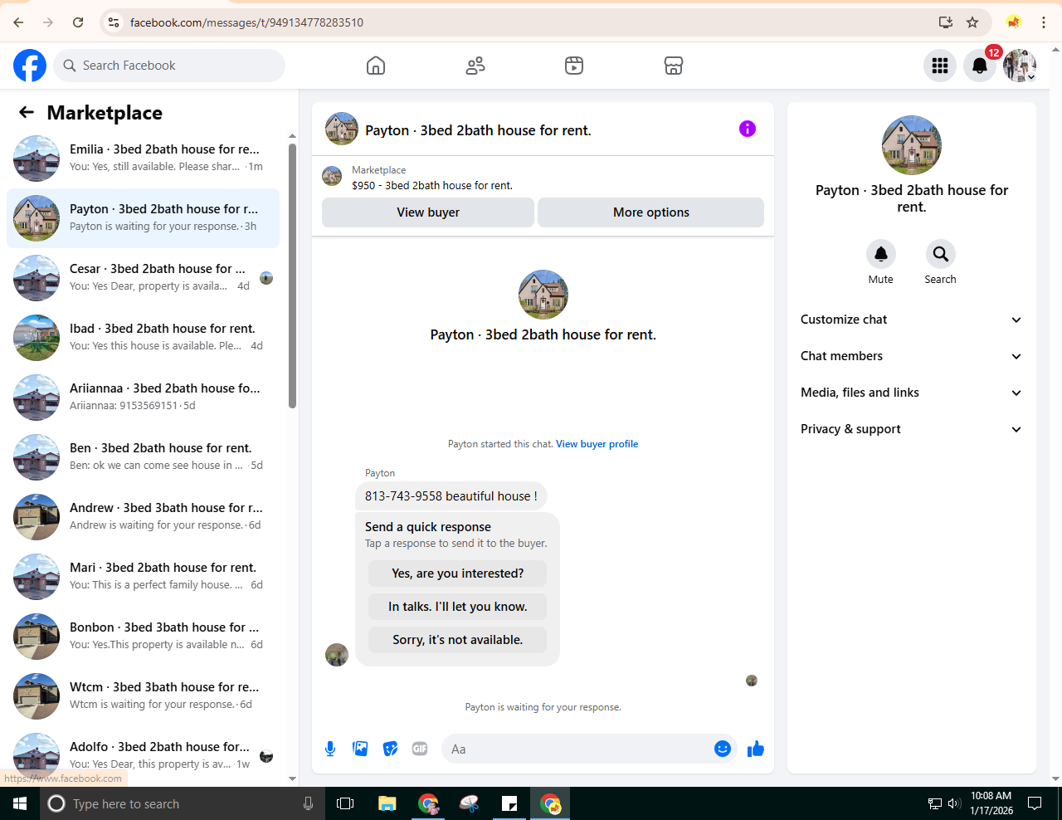This screenshot has width=1062, height=820.
Task: Expand Media, files and links section
Action: 911,393
